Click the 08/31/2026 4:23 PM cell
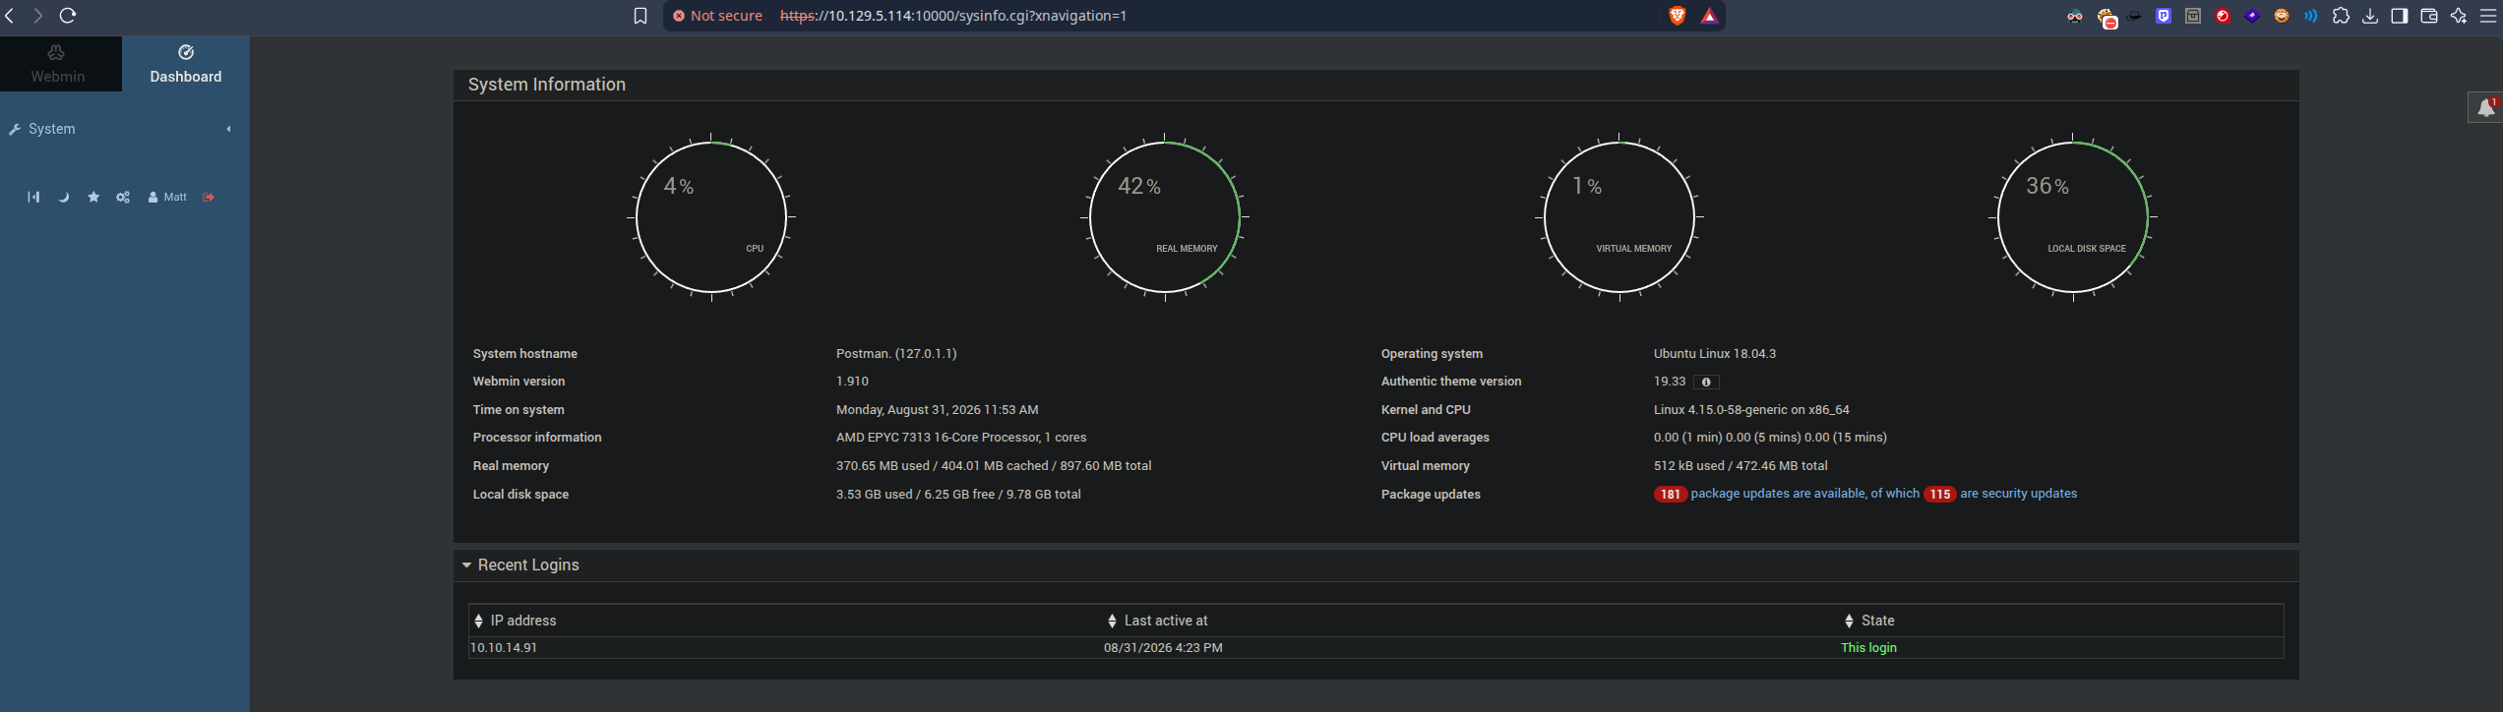This screenshot has width=2503, height=712. tap(1163, 648)
